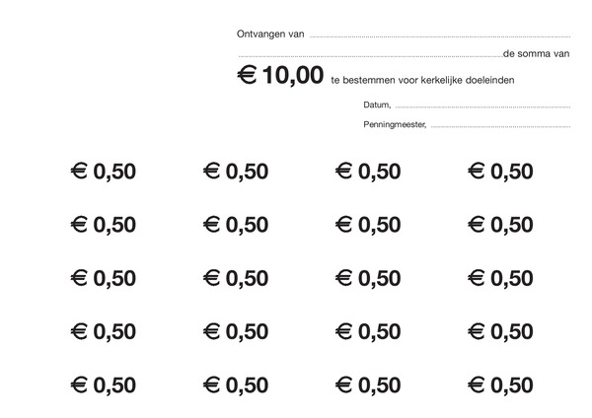Viewport: 592px width, 418px height.
Task: Click the dotted line after 'Ontvangen van'
Action: point(440,37)
